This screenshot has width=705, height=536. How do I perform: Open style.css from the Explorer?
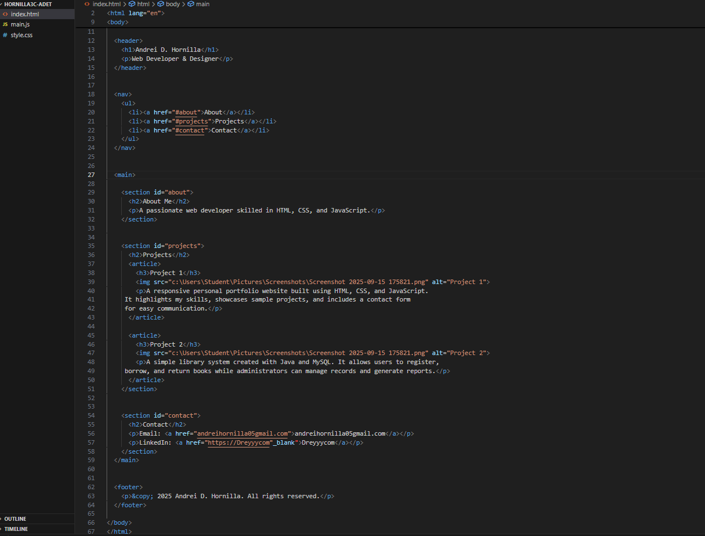21,35
